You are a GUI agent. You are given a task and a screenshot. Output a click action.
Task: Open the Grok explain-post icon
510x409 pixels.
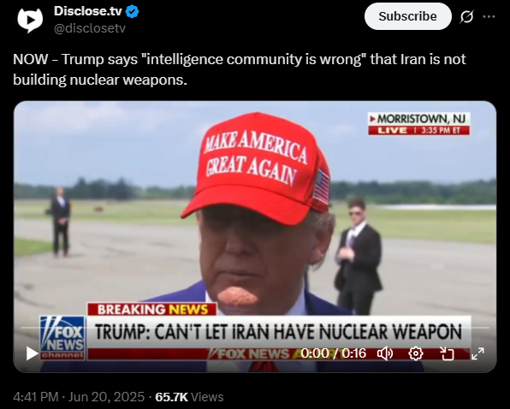point(466,16)
